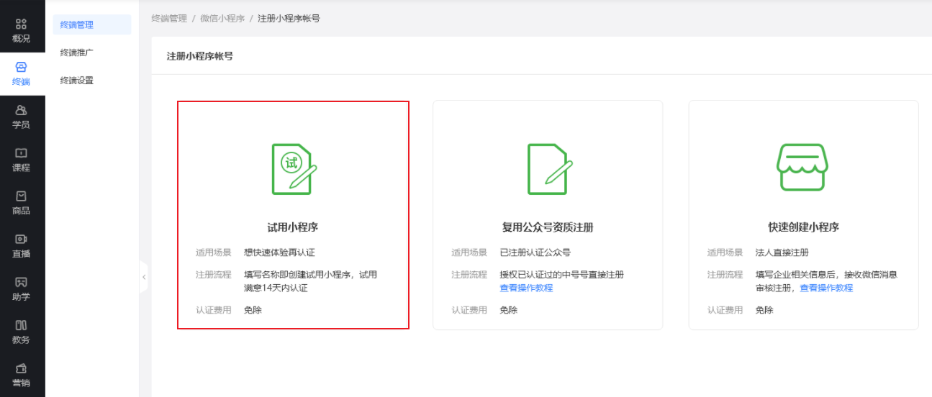Open the 概况 overview section icon
932x397 pixels.
[x=22, y=24]
